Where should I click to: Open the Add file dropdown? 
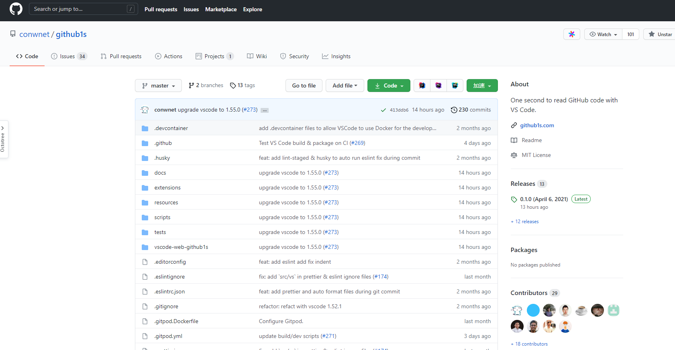(x=345, y=85)
